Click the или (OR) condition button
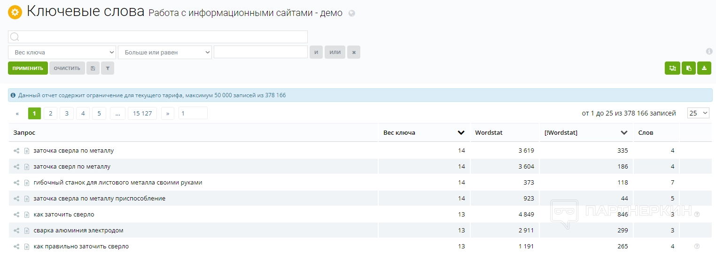The image size is (716, 254). tap(335, 52)
